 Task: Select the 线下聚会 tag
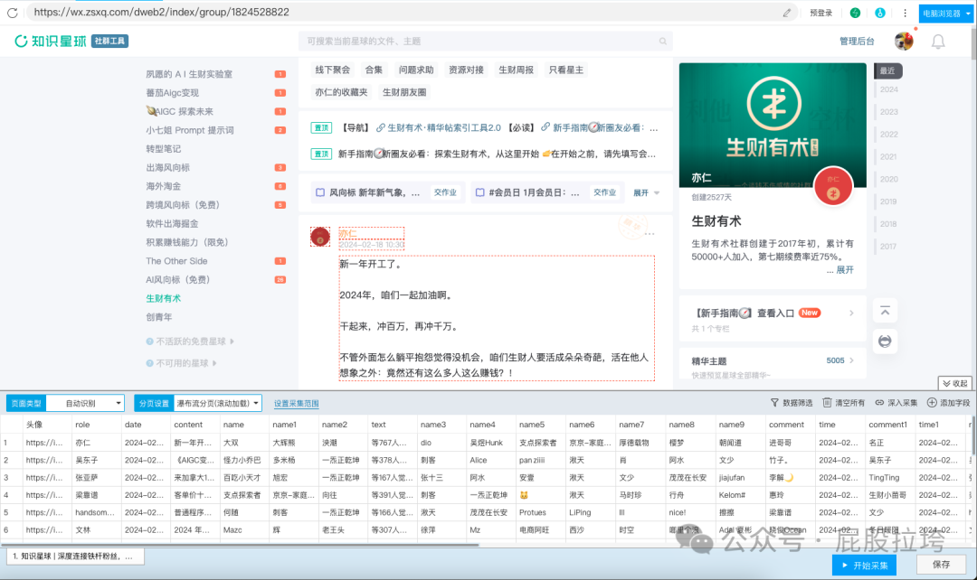(333, 70)
